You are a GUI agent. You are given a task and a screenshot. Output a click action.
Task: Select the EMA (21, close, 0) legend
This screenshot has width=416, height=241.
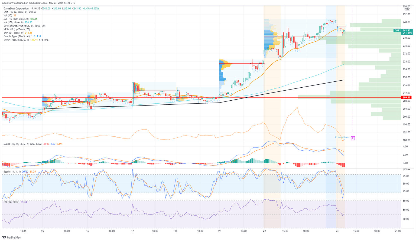[x=18, y=33]
